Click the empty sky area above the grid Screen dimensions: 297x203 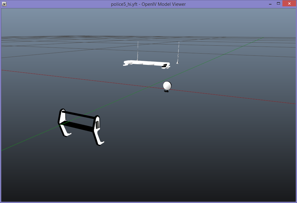[91, 21]
